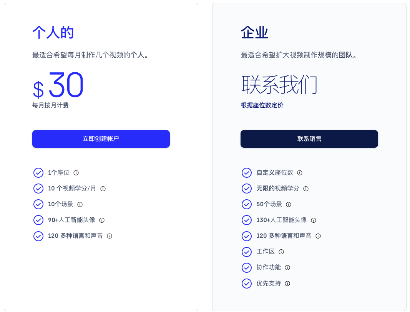Image resolution: width=410 pixels, height=312 pixels.
Task: Show info for 50个场景
Action: [289, 204]
